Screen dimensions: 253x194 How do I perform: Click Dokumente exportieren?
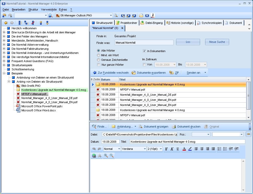click(x=149, y=73)
